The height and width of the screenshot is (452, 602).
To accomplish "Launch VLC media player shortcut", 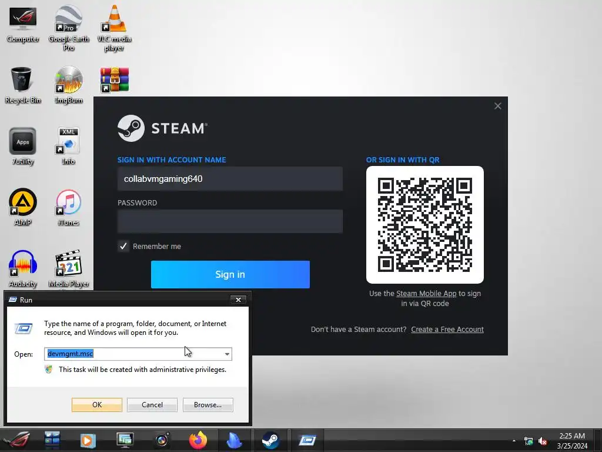I will pyautogui.click(x=115, y=28).
